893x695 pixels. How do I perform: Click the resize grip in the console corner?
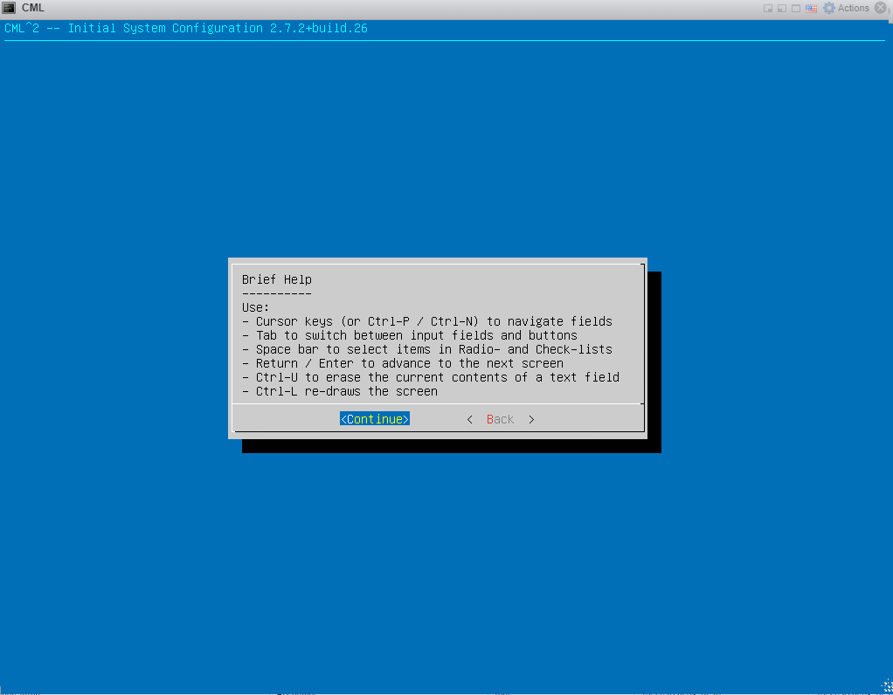coord(887,685)
